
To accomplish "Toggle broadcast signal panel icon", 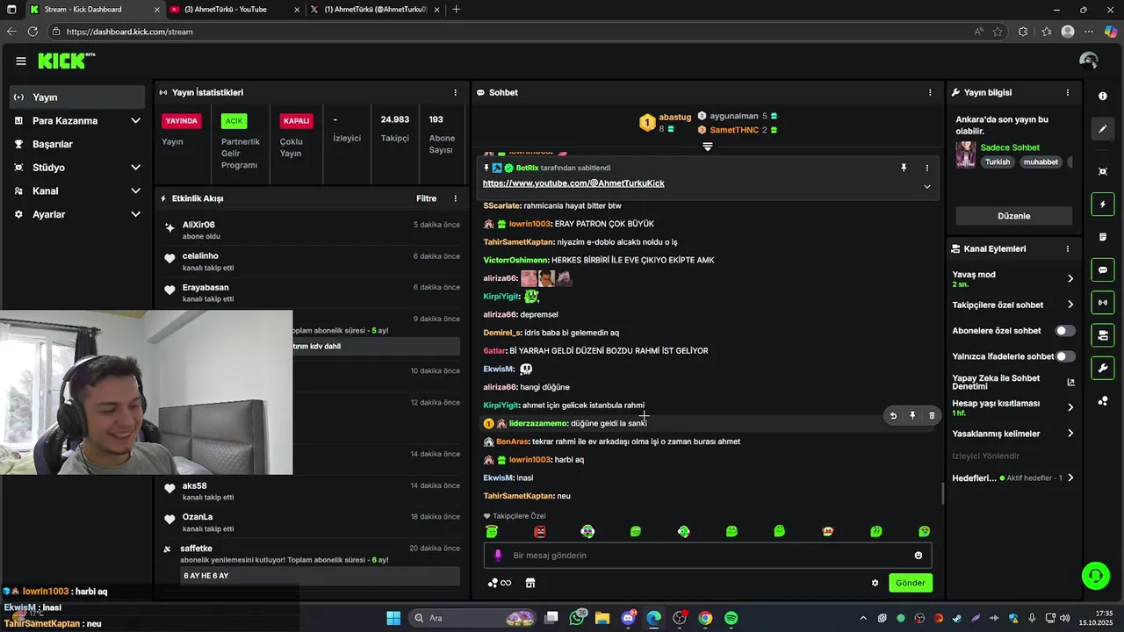I will coord(1103,303).
